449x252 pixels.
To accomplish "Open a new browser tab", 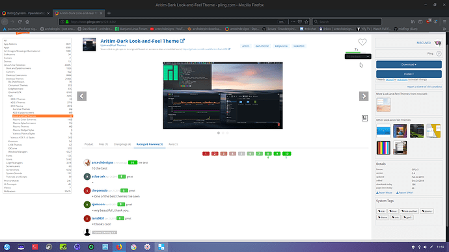I will point(109,13).
